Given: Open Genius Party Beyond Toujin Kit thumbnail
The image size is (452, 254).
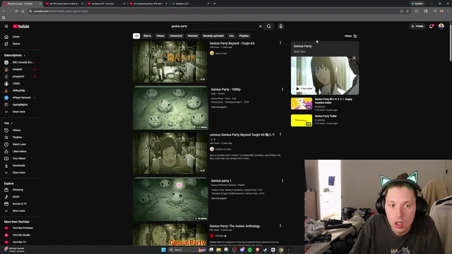Looking at the screenshot, I should pyautogui.click(x=170, y=62).
